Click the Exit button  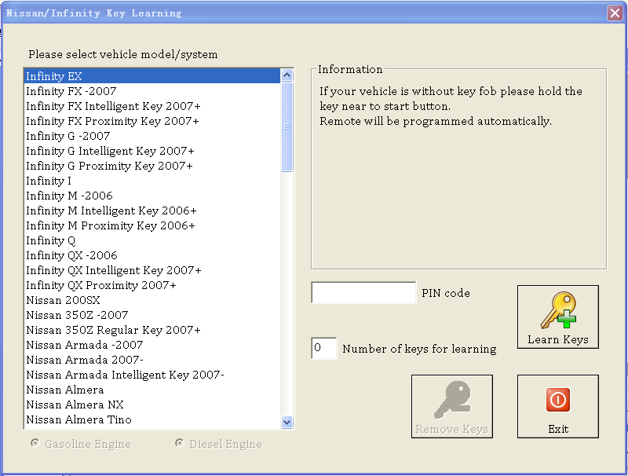coord(558,406)
